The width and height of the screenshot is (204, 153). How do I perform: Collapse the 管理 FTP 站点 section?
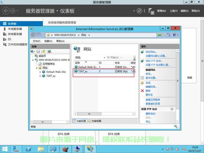172,109
